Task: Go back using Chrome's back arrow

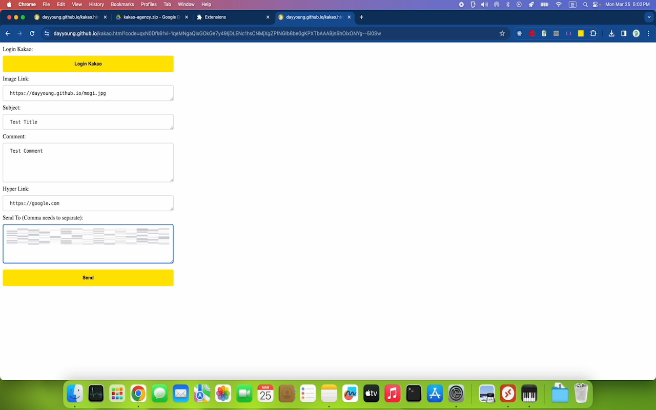Action: [8, 33]
